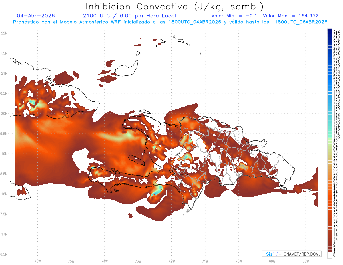This screenshot has width=343, height=265.
Task: Click the SisTT logo in the legend box
Action: click(x=271, y=254)
